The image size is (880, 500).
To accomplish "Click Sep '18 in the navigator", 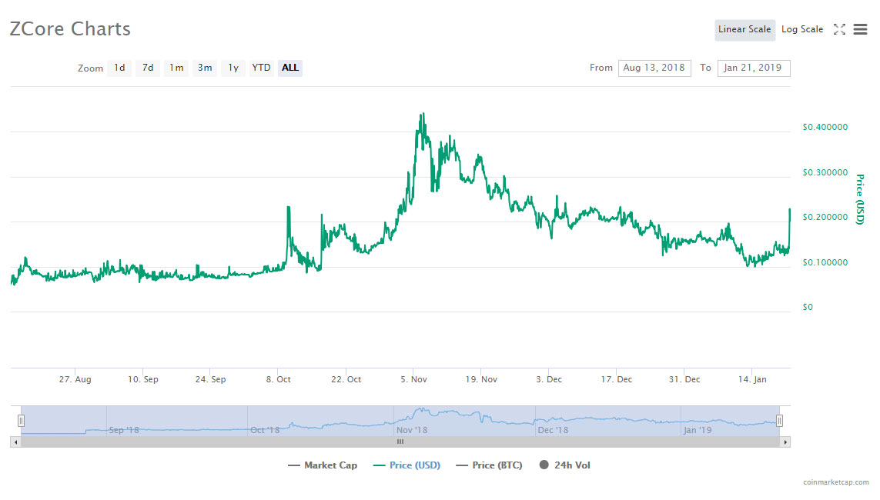I will coord(123,431).
